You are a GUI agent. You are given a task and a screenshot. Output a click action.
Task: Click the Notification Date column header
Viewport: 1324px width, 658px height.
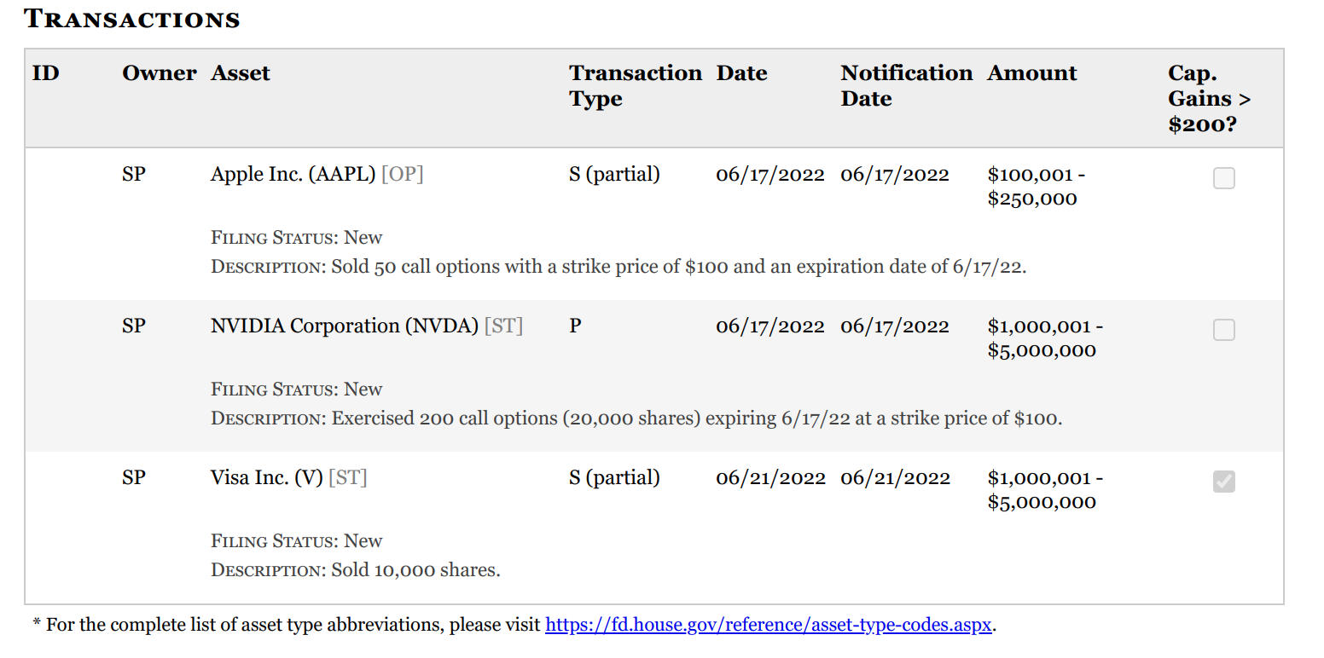pyautogui.click(x=907, y=86)
